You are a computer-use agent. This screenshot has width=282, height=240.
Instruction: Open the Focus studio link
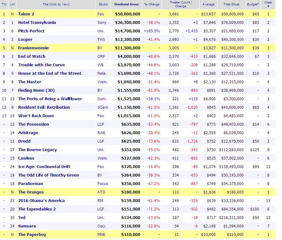tap(103, 183)
